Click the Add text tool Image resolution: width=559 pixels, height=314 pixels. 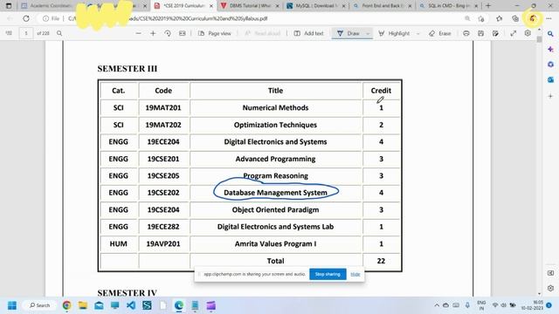(308, 33)
